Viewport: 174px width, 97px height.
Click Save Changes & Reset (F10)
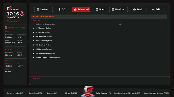(x=156, y=93)
